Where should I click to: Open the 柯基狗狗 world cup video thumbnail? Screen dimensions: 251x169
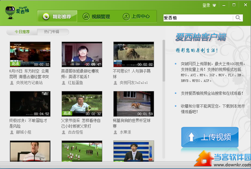pyautogui.click(x=134, y=104)
